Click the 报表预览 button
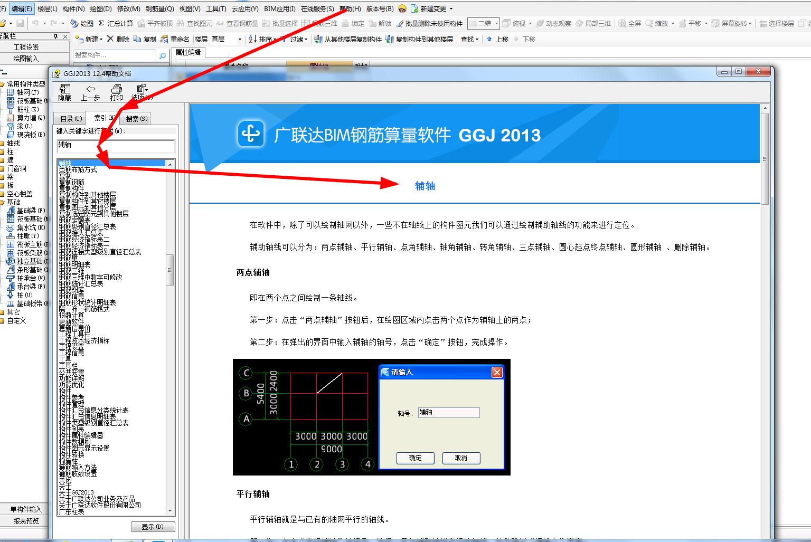Screen dimensions: 811x542 coord(26,521)
